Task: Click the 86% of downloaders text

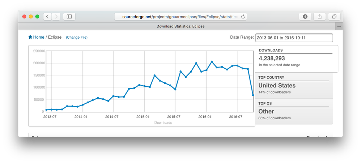Action: coord(275,118)
